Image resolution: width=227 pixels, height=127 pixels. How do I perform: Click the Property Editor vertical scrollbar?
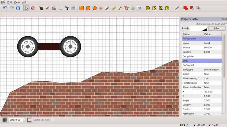[224, 73]
